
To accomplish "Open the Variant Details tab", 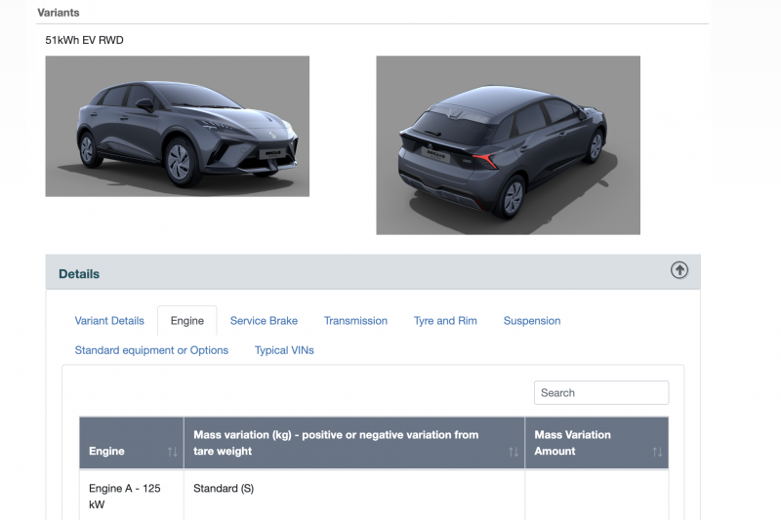I will [109, 321].
